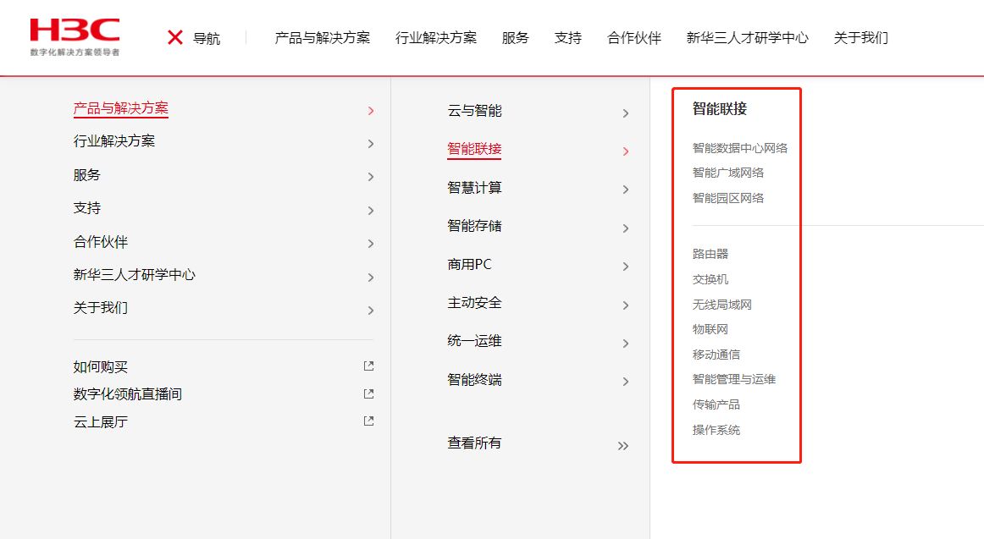The height and width of the screenshot is (539, 984).
Task: Expand chevron next to 行业解决方案 in left panel
Action: [371, 144]
